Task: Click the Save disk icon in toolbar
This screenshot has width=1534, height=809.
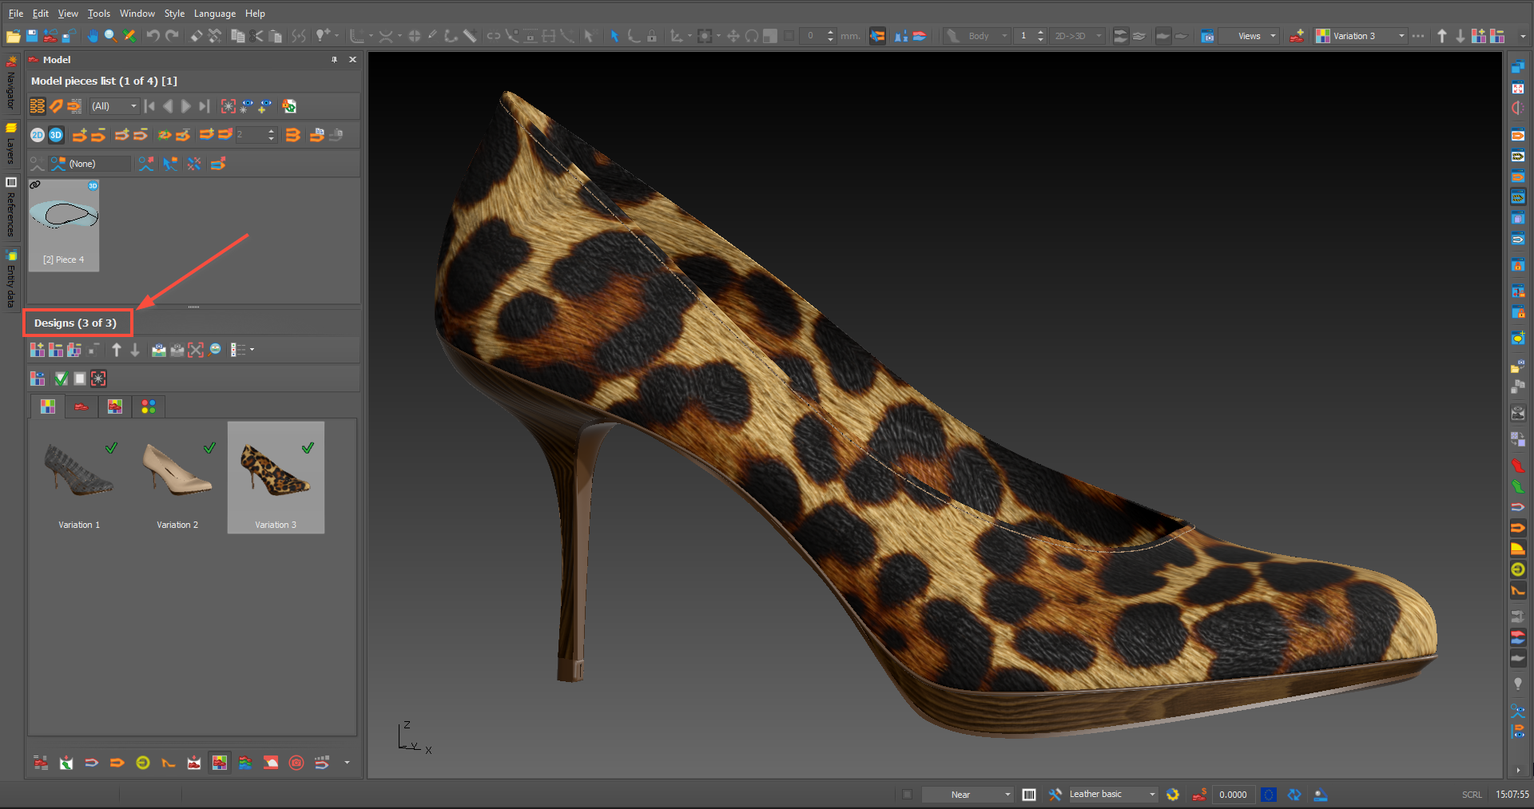Action: click(x=32, y=36)
